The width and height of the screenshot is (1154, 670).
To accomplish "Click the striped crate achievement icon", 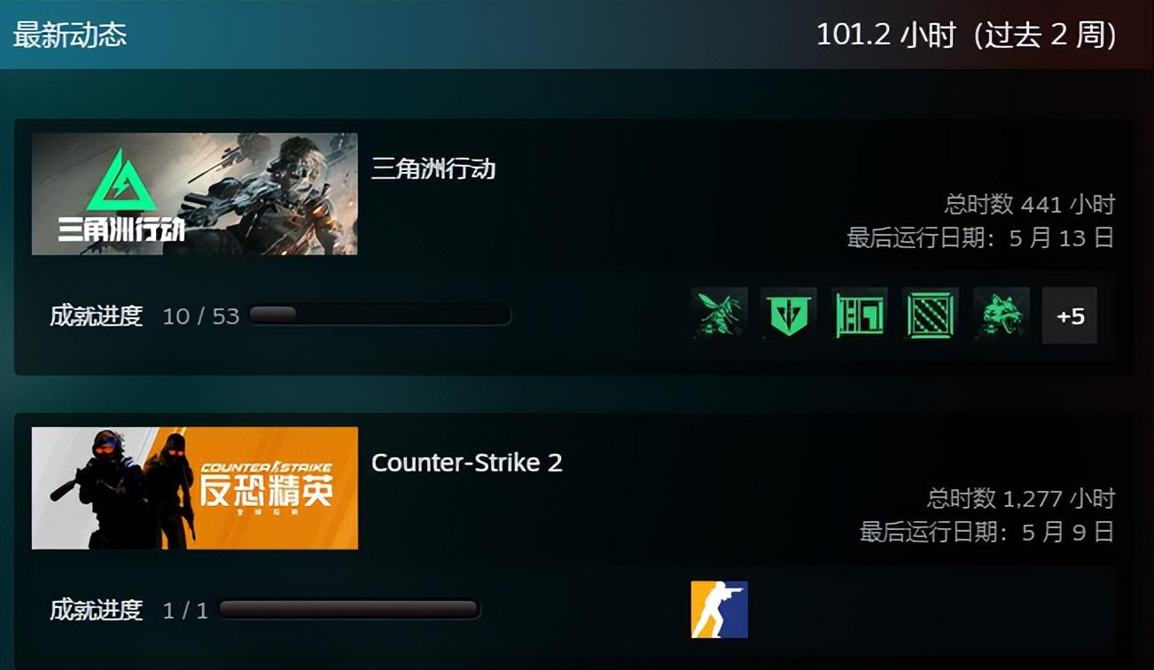I will [931, 315].
